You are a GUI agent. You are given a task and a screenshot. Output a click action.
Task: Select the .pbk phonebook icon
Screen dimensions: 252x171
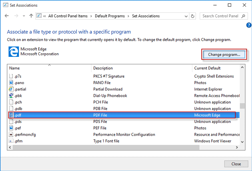pos(11,96)
